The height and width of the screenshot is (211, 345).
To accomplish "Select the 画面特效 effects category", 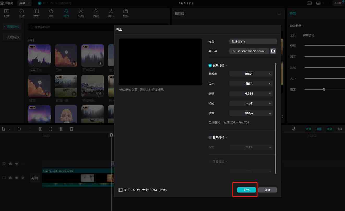I will point(12,26).
